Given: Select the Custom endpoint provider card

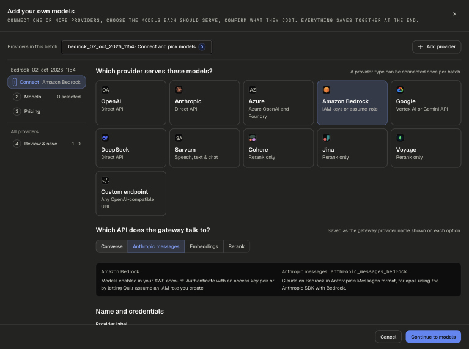Looking at the screenshot, I should (x=131, y=193).
